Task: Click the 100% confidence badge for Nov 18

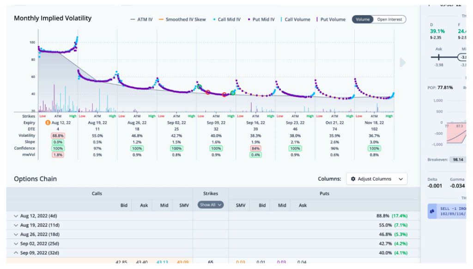Action: coord(374,149)
